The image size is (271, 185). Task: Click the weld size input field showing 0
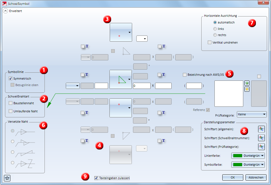click(142, 86)
